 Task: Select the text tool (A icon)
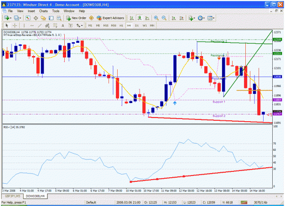point(63,26)
